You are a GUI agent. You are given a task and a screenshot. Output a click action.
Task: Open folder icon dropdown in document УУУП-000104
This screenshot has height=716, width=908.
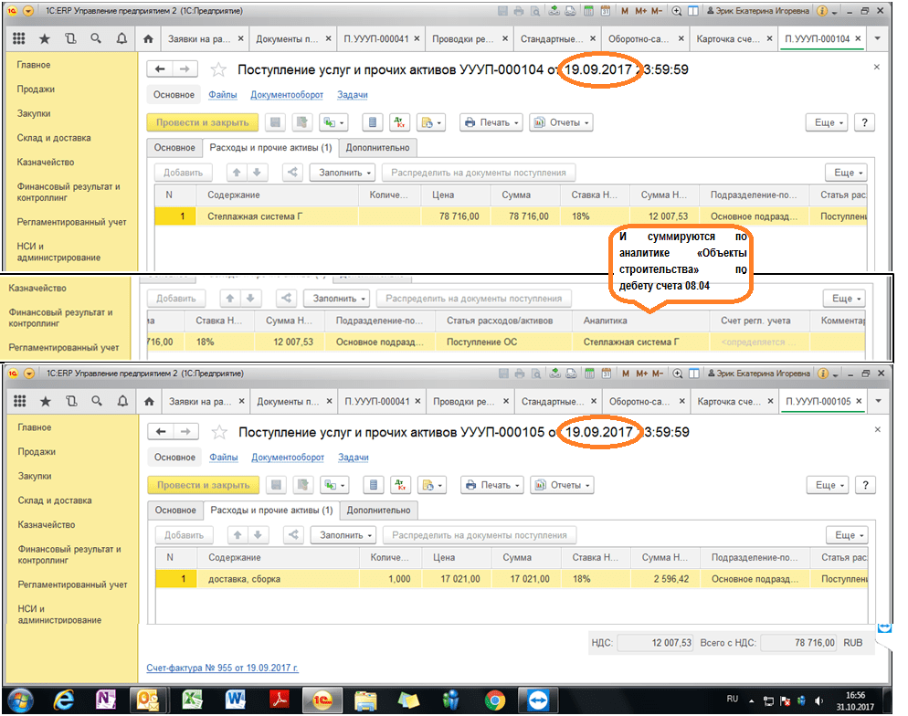(x=431, y=122)
